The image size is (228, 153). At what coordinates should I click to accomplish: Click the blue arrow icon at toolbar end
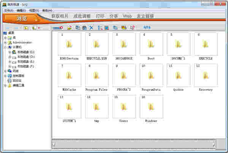tap(147, 28)
